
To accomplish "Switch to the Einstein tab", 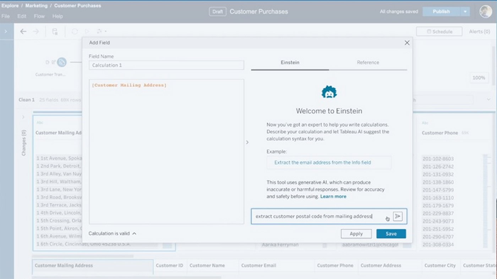I will (x=290, y=62).
